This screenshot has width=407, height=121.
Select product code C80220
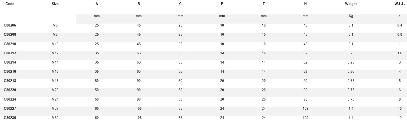[x=10, y=90]
